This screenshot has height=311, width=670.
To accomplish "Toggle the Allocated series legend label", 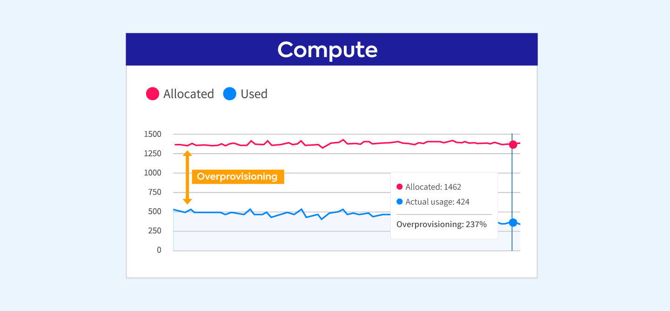I will [x=188, y=94].
